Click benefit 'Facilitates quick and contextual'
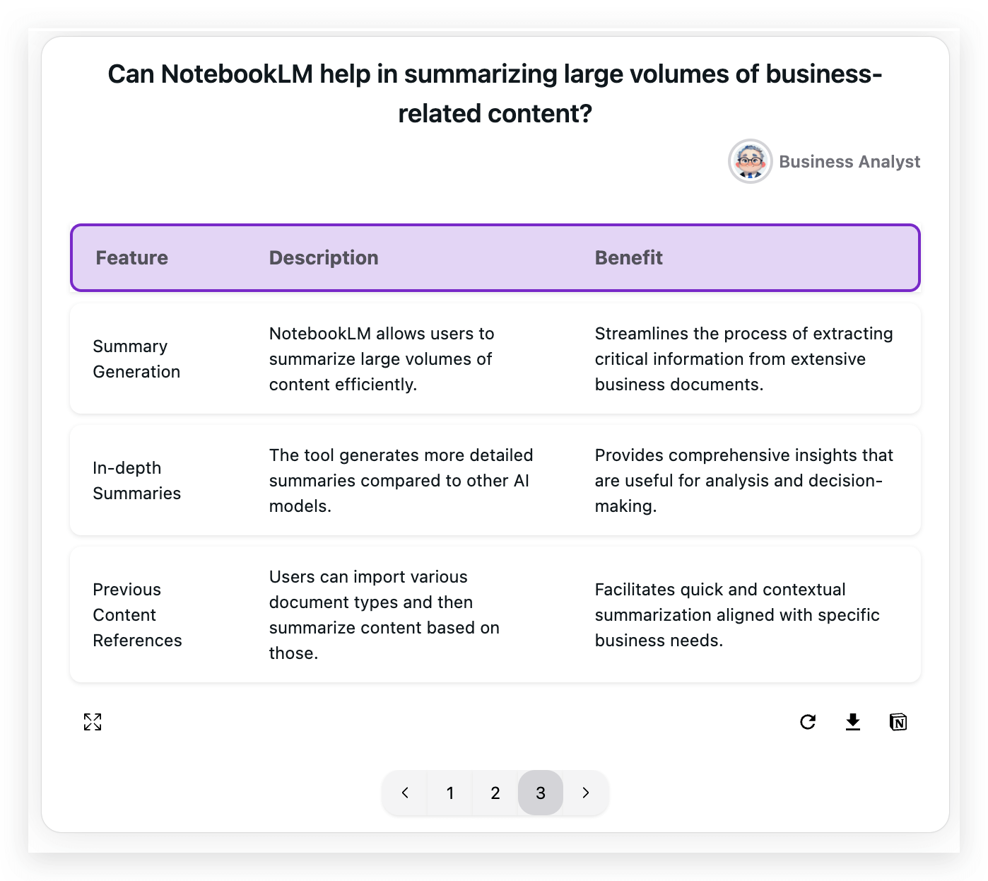Screen dimensions: 988x881 click(x=737, y=615)
